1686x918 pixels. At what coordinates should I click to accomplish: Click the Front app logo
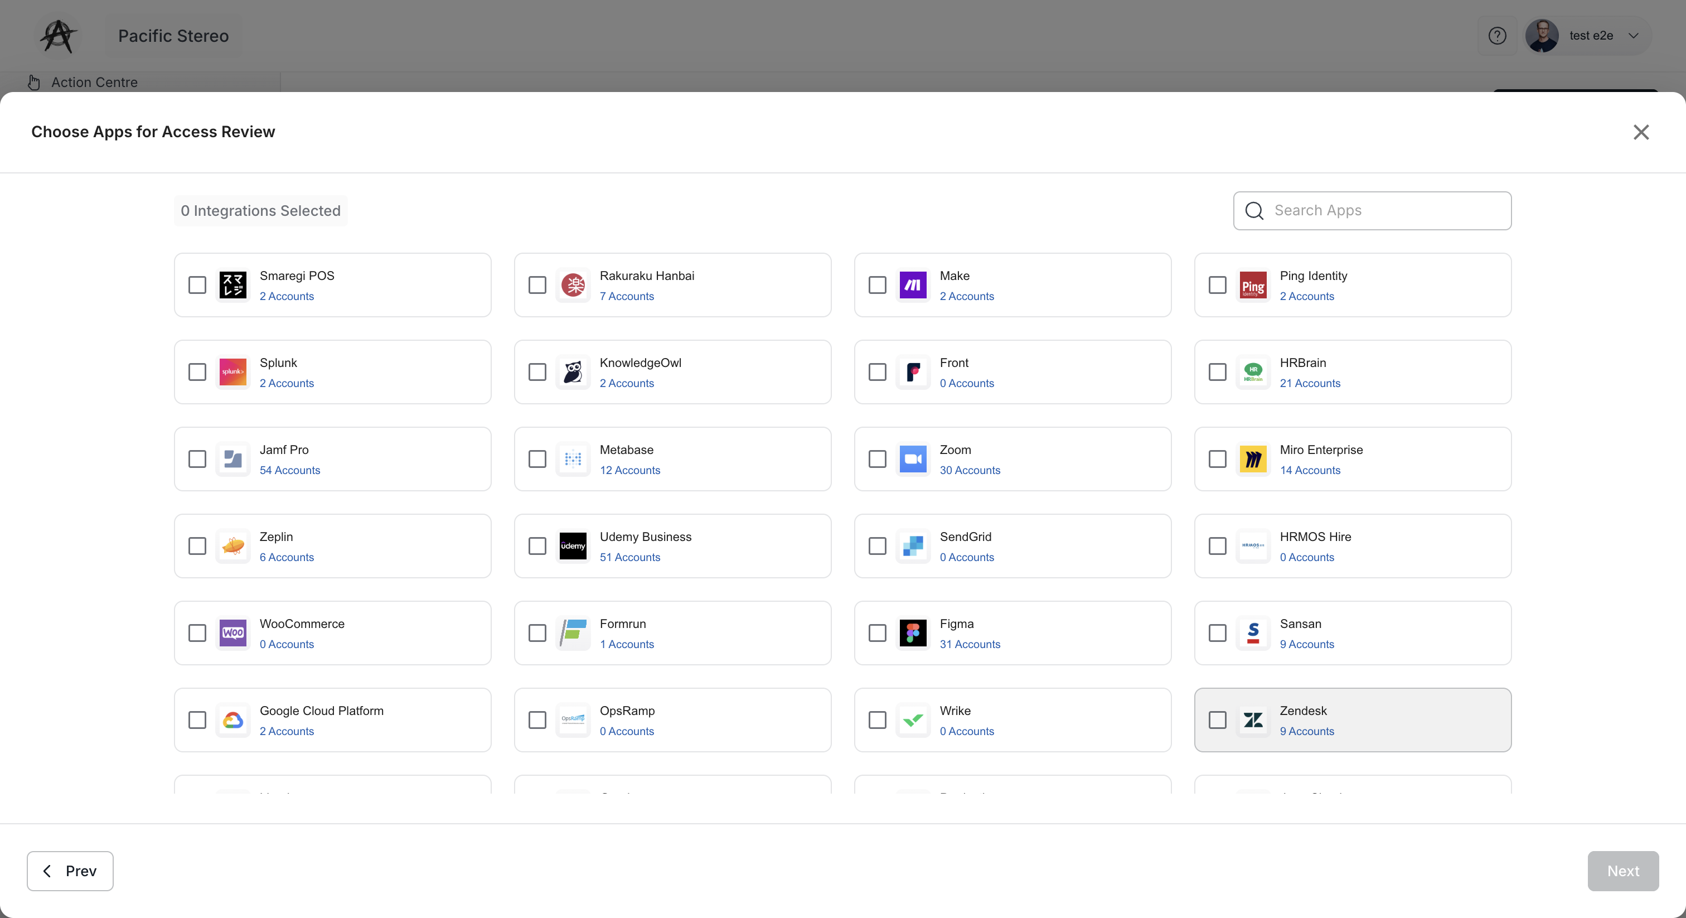[913, 372]
